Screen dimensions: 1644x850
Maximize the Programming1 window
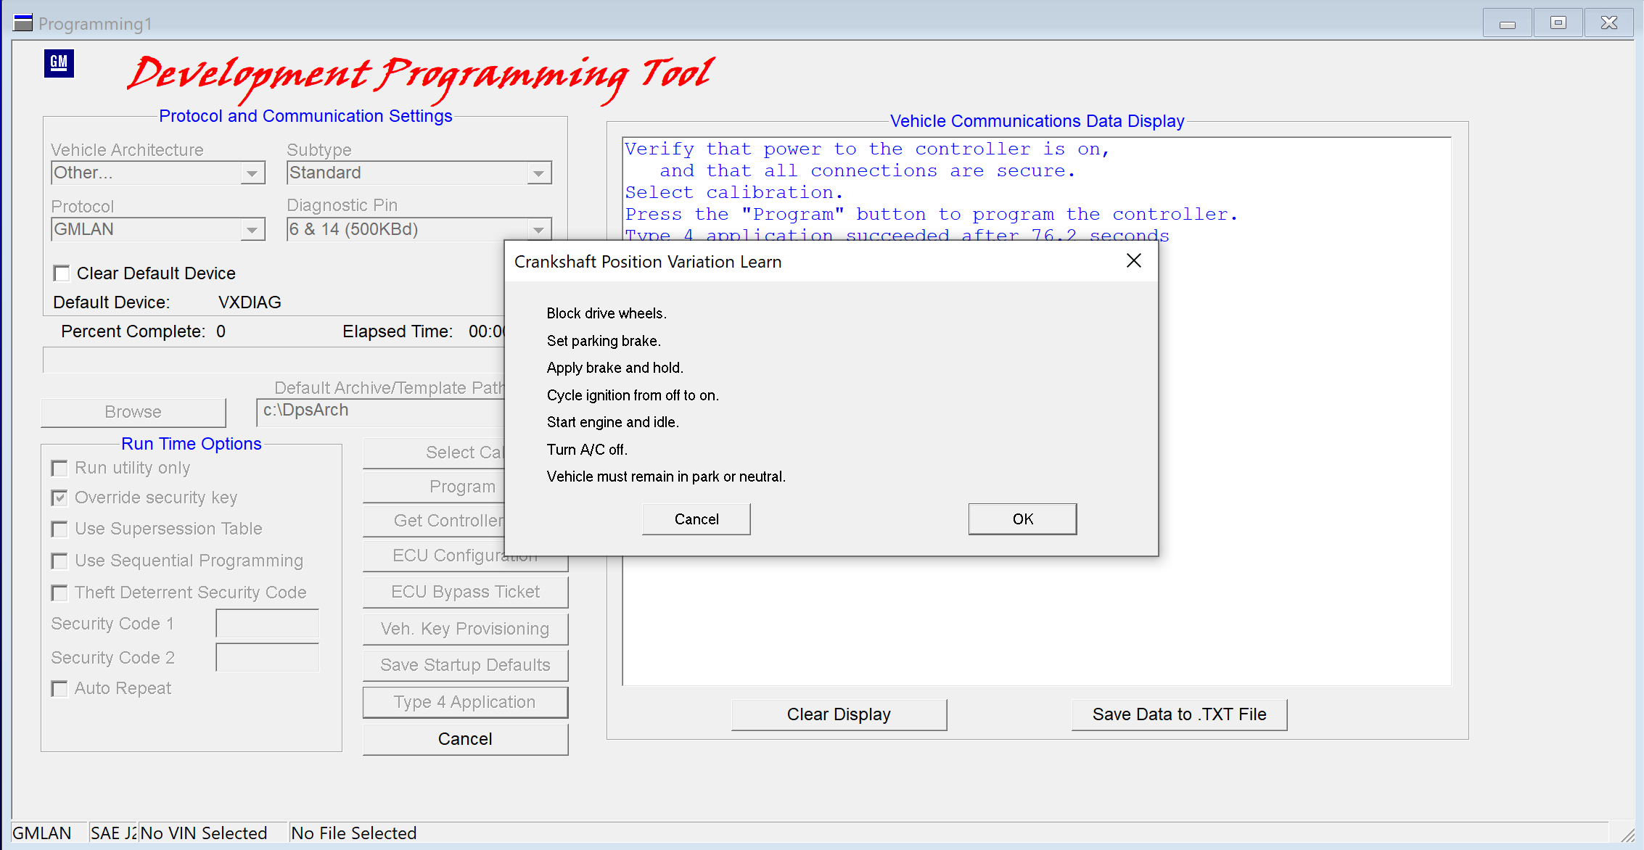[1558, 23]
